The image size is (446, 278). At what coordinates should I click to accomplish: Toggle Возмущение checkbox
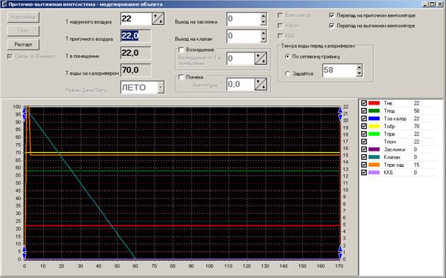181,50
